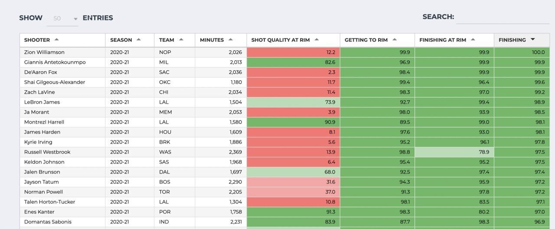Click sort arrow beside Getting to Rim
Screen dimensions: 555x229
point(395,39)
